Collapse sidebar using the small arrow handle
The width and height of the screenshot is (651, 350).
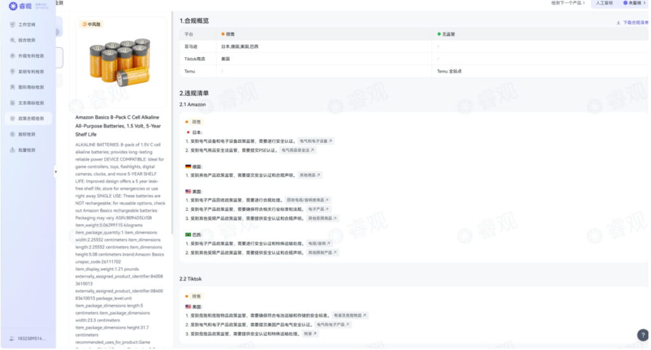click(56, 172)
